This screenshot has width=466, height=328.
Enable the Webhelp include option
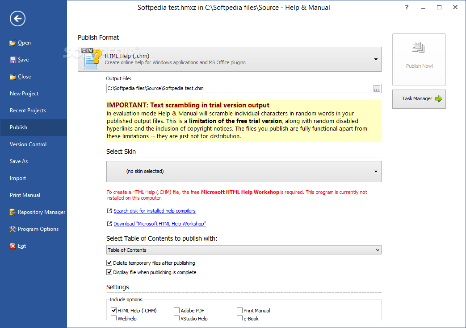(113, 318)
